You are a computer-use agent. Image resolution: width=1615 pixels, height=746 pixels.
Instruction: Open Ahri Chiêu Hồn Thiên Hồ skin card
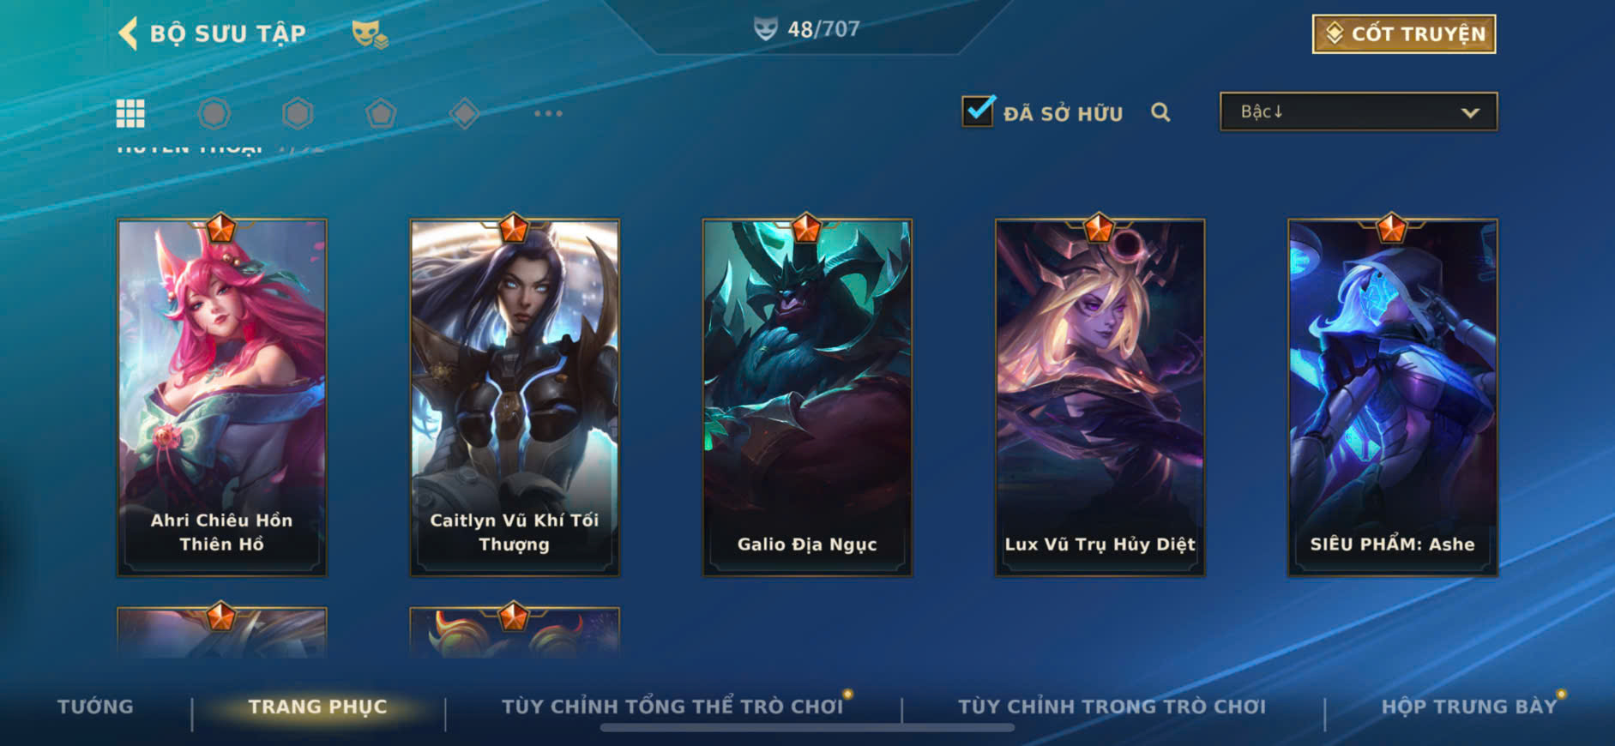click(221, 397)
